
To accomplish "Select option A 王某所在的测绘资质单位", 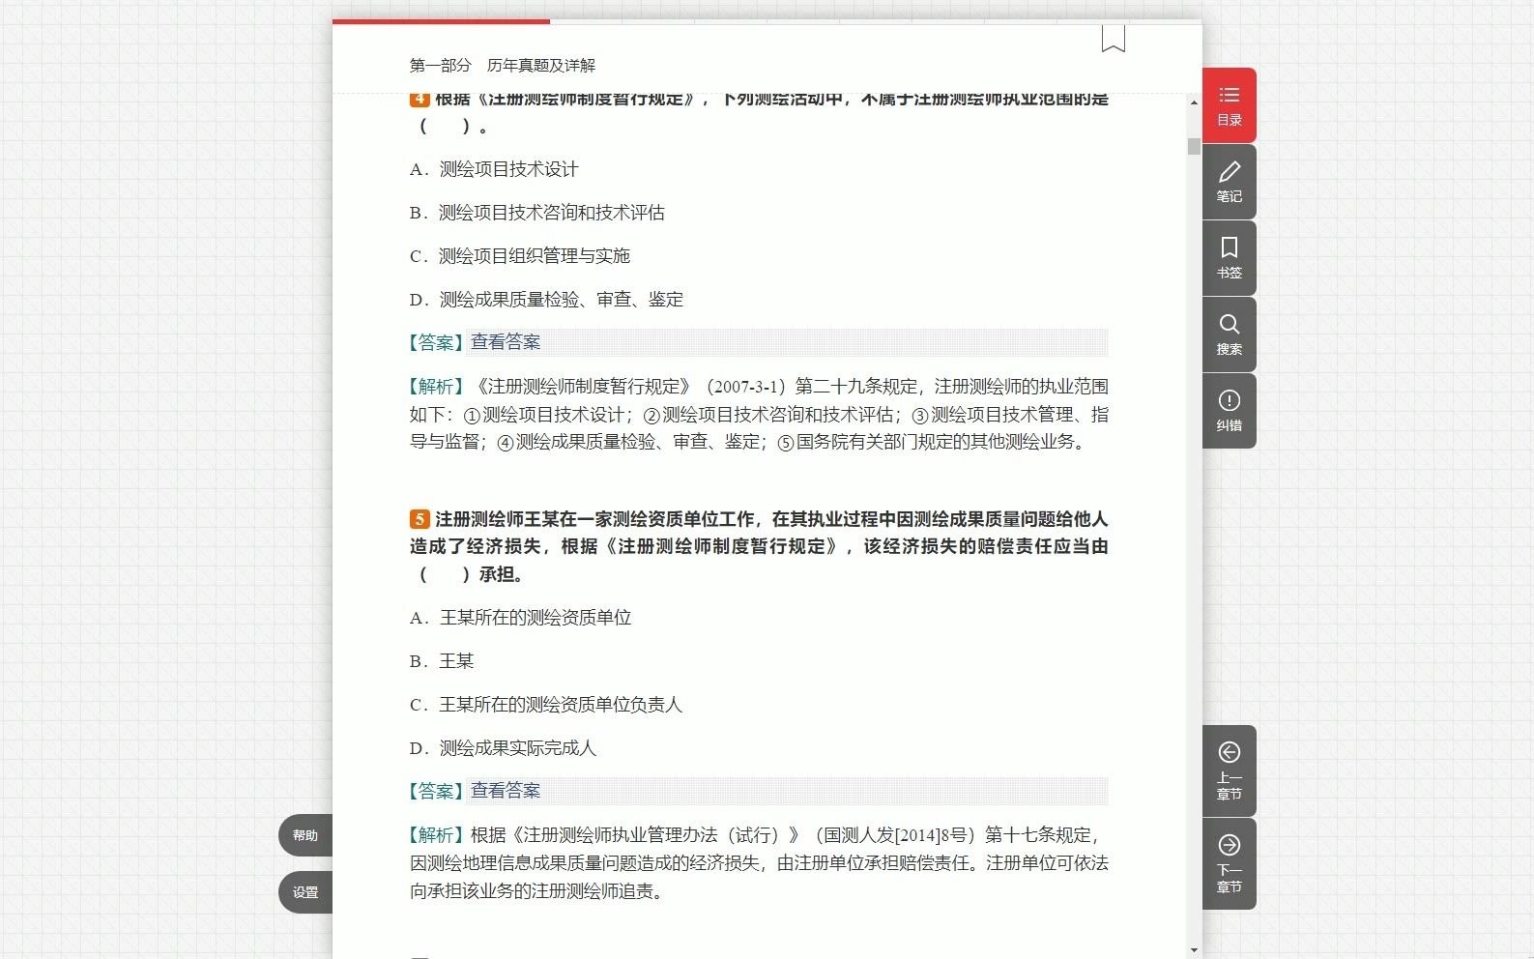I will pyautogui.click(x=520, y=618).
